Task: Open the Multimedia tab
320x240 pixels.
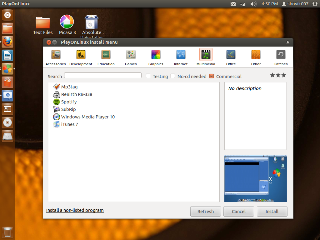Action: [206, 57]
